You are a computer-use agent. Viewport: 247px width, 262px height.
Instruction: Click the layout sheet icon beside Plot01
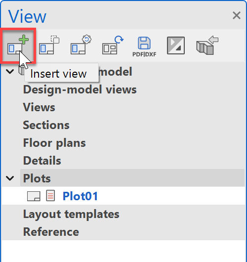click(x=34, y=196)
